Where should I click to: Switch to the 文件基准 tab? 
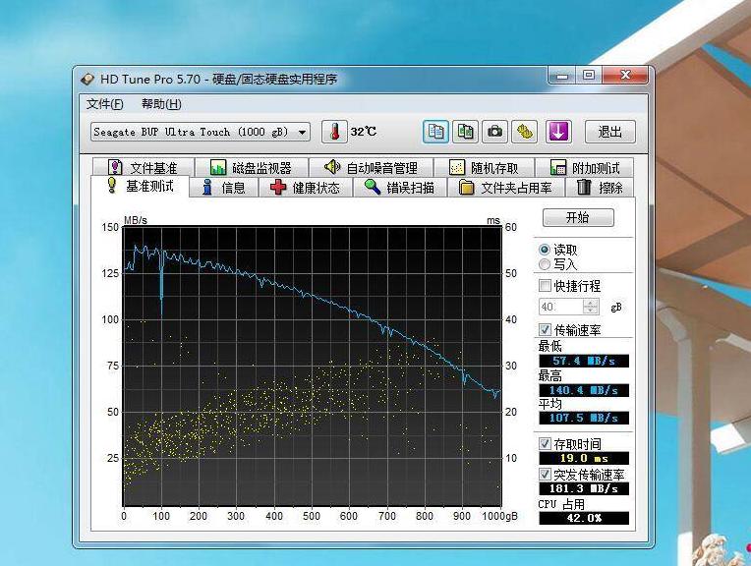point(144,168)
